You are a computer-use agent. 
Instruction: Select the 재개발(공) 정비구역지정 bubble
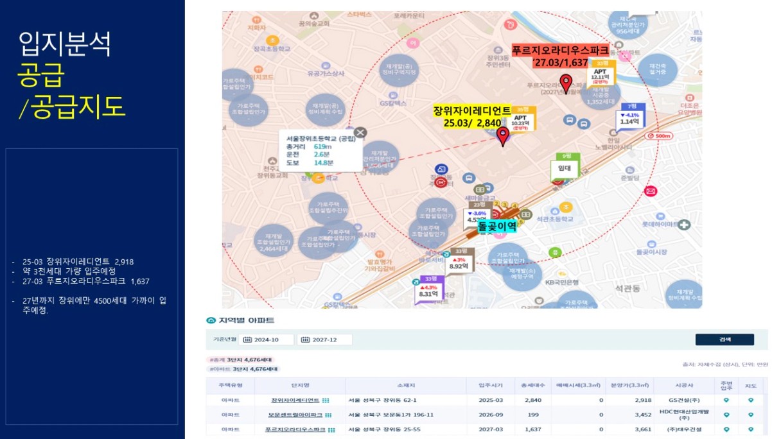pos(399,69)
